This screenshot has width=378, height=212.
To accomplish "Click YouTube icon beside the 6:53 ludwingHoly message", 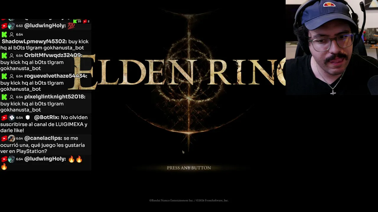I will coord(4,26).
